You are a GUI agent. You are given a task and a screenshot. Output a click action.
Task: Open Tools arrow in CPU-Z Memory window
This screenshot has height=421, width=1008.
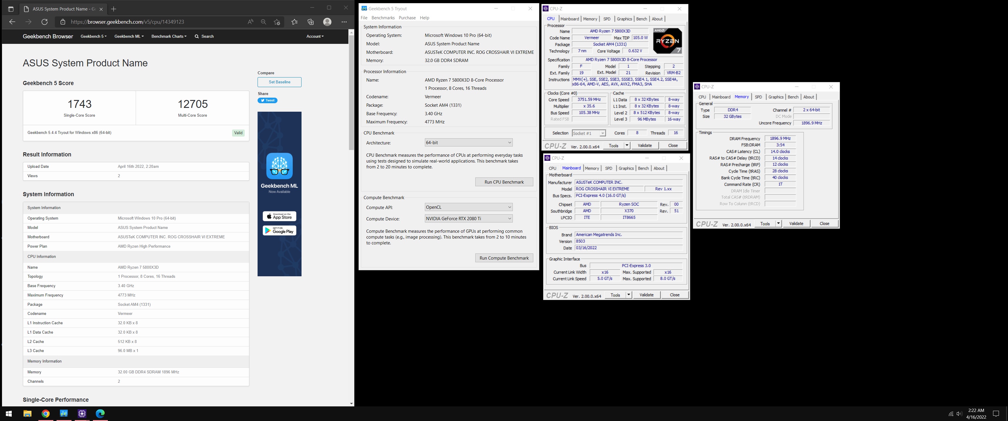point(778,223)
